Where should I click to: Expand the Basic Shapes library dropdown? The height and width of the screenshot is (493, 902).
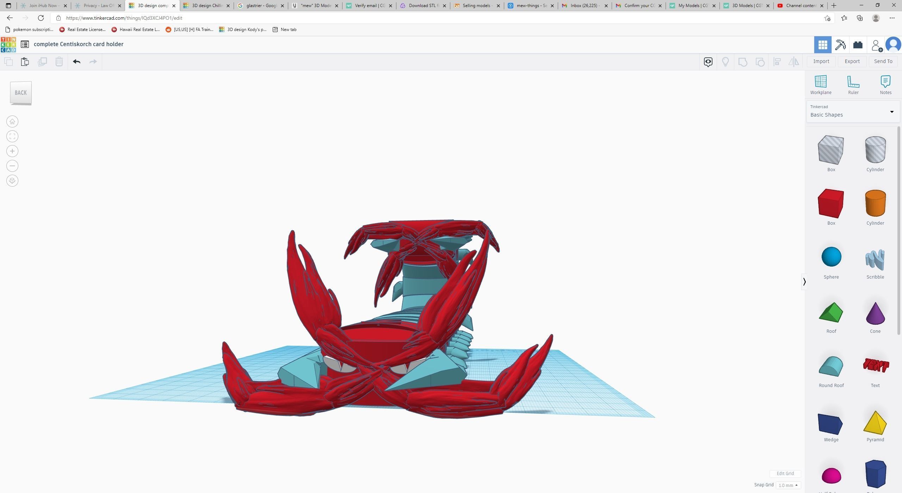(x=891, y=112)
